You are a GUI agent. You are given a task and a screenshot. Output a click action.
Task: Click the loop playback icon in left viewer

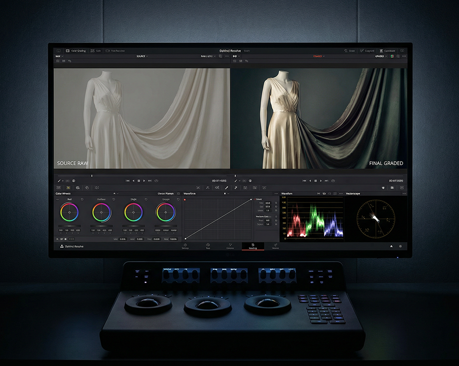tap(156, 181)
